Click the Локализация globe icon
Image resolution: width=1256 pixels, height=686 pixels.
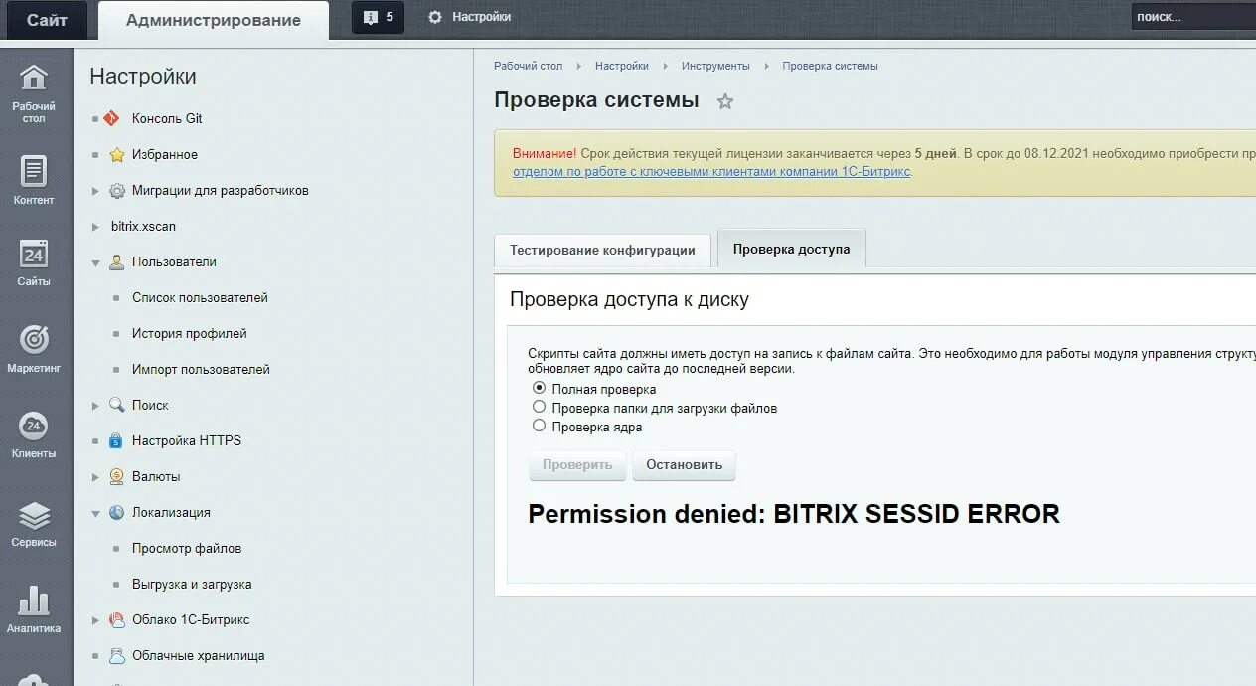pos(116,512)
